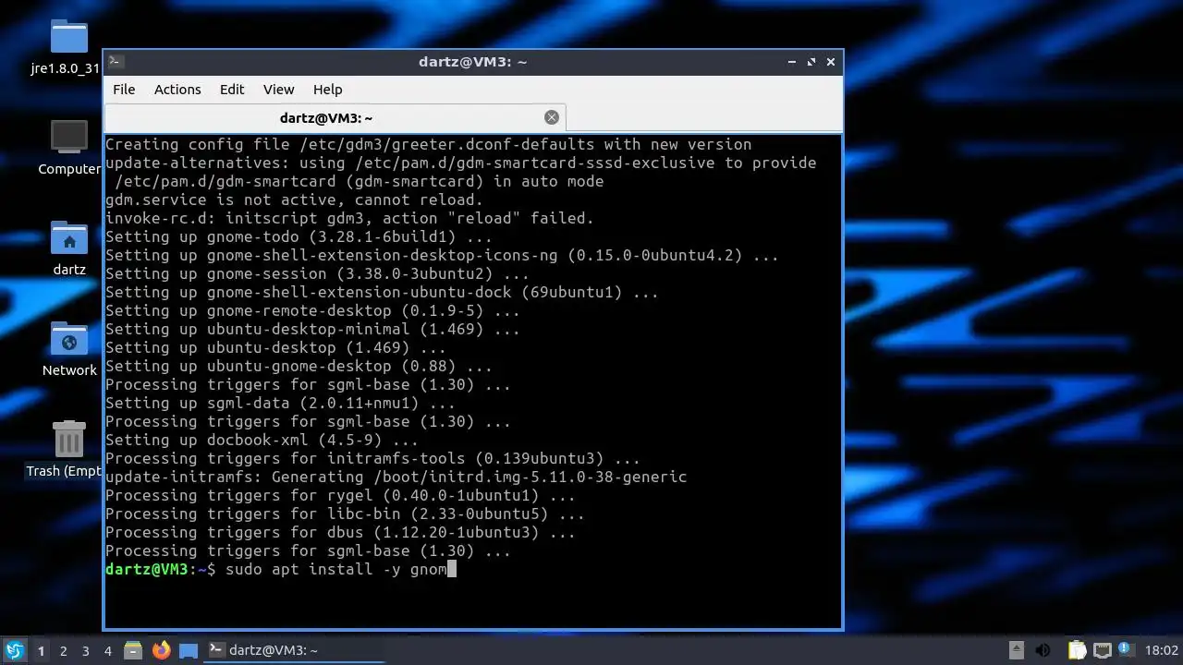
Task: Click the line 'Setting up sgml-data (2.0.11+nmu1)'
Action: pyautogui.click(x=280, y=403)
